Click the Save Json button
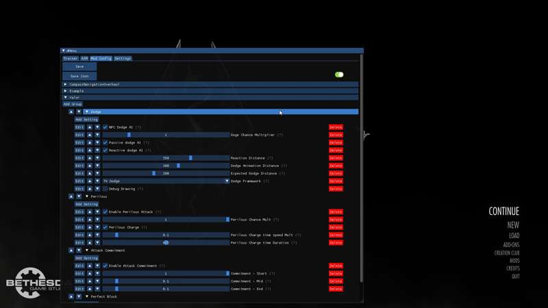Screen dimensions: 548x308 [x=79, y=76]
